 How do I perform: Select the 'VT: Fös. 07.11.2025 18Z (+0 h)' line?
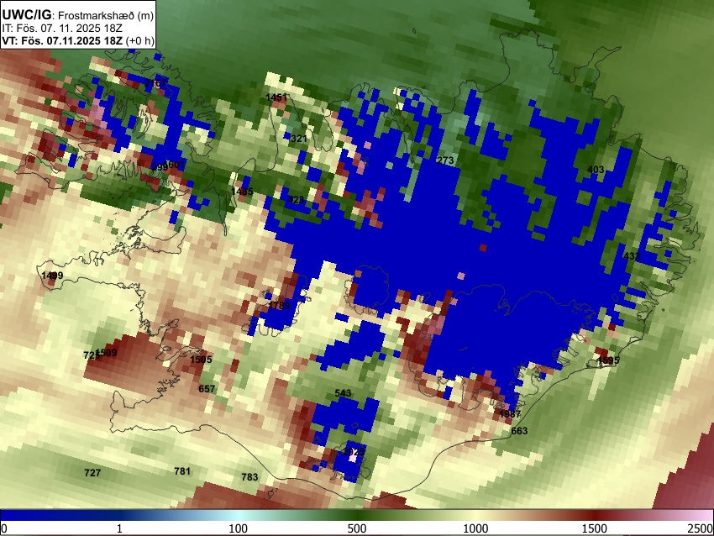coord(78,40)
